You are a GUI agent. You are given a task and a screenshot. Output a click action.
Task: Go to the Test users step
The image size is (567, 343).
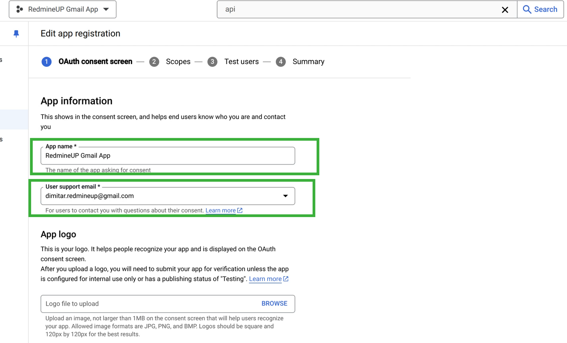click(241, 62)
